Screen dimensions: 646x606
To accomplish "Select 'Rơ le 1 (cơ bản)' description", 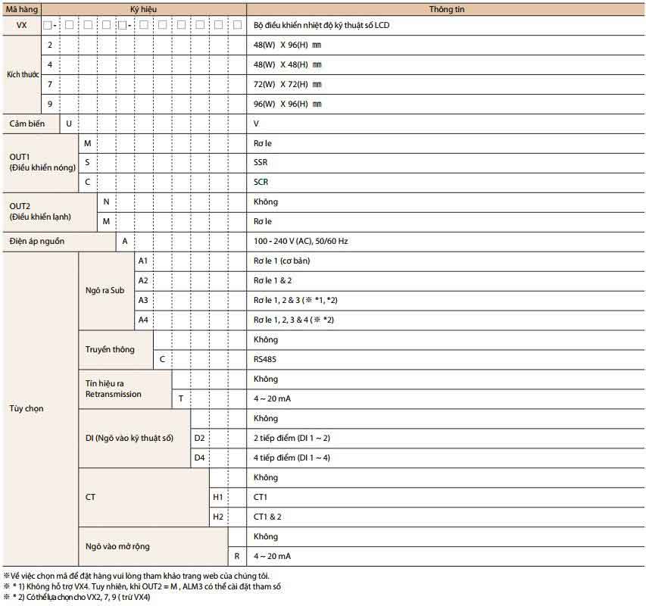I will pos(282,261).
